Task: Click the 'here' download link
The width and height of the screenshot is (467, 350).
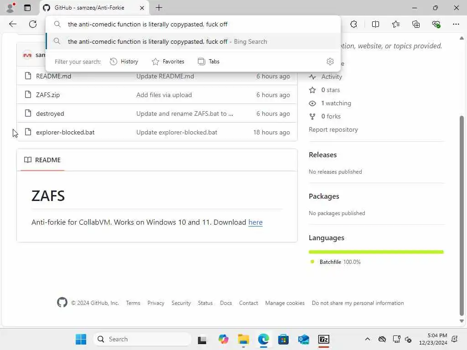Action: (x=255, y=222)
